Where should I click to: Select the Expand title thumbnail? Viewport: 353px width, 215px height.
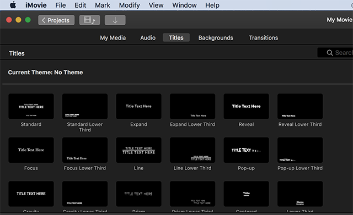point(138,106)
